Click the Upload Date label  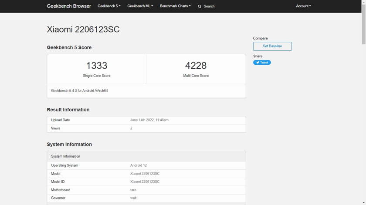[x=61, y=120]
